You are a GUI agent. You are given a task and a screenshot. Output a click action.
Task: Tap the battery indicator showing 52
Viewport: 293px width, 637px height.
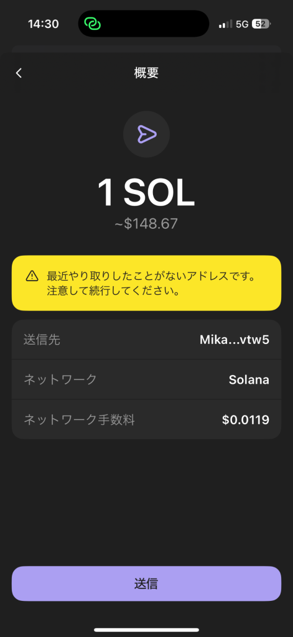click(261, 24)
